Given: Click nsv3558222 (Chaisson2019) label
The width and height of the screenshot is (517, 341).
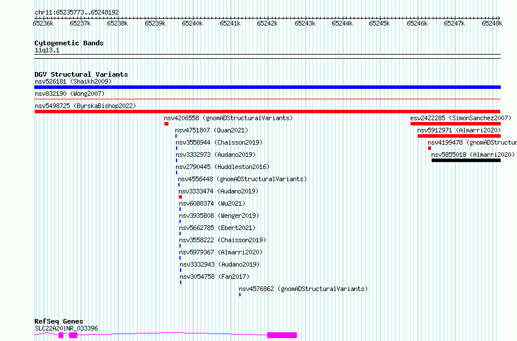Looking at the screenshot, I should pyautogui.click(x=222, y=240).
